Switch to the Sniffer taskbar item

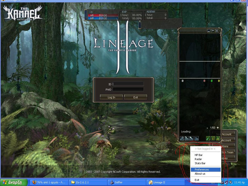point(127,182)
